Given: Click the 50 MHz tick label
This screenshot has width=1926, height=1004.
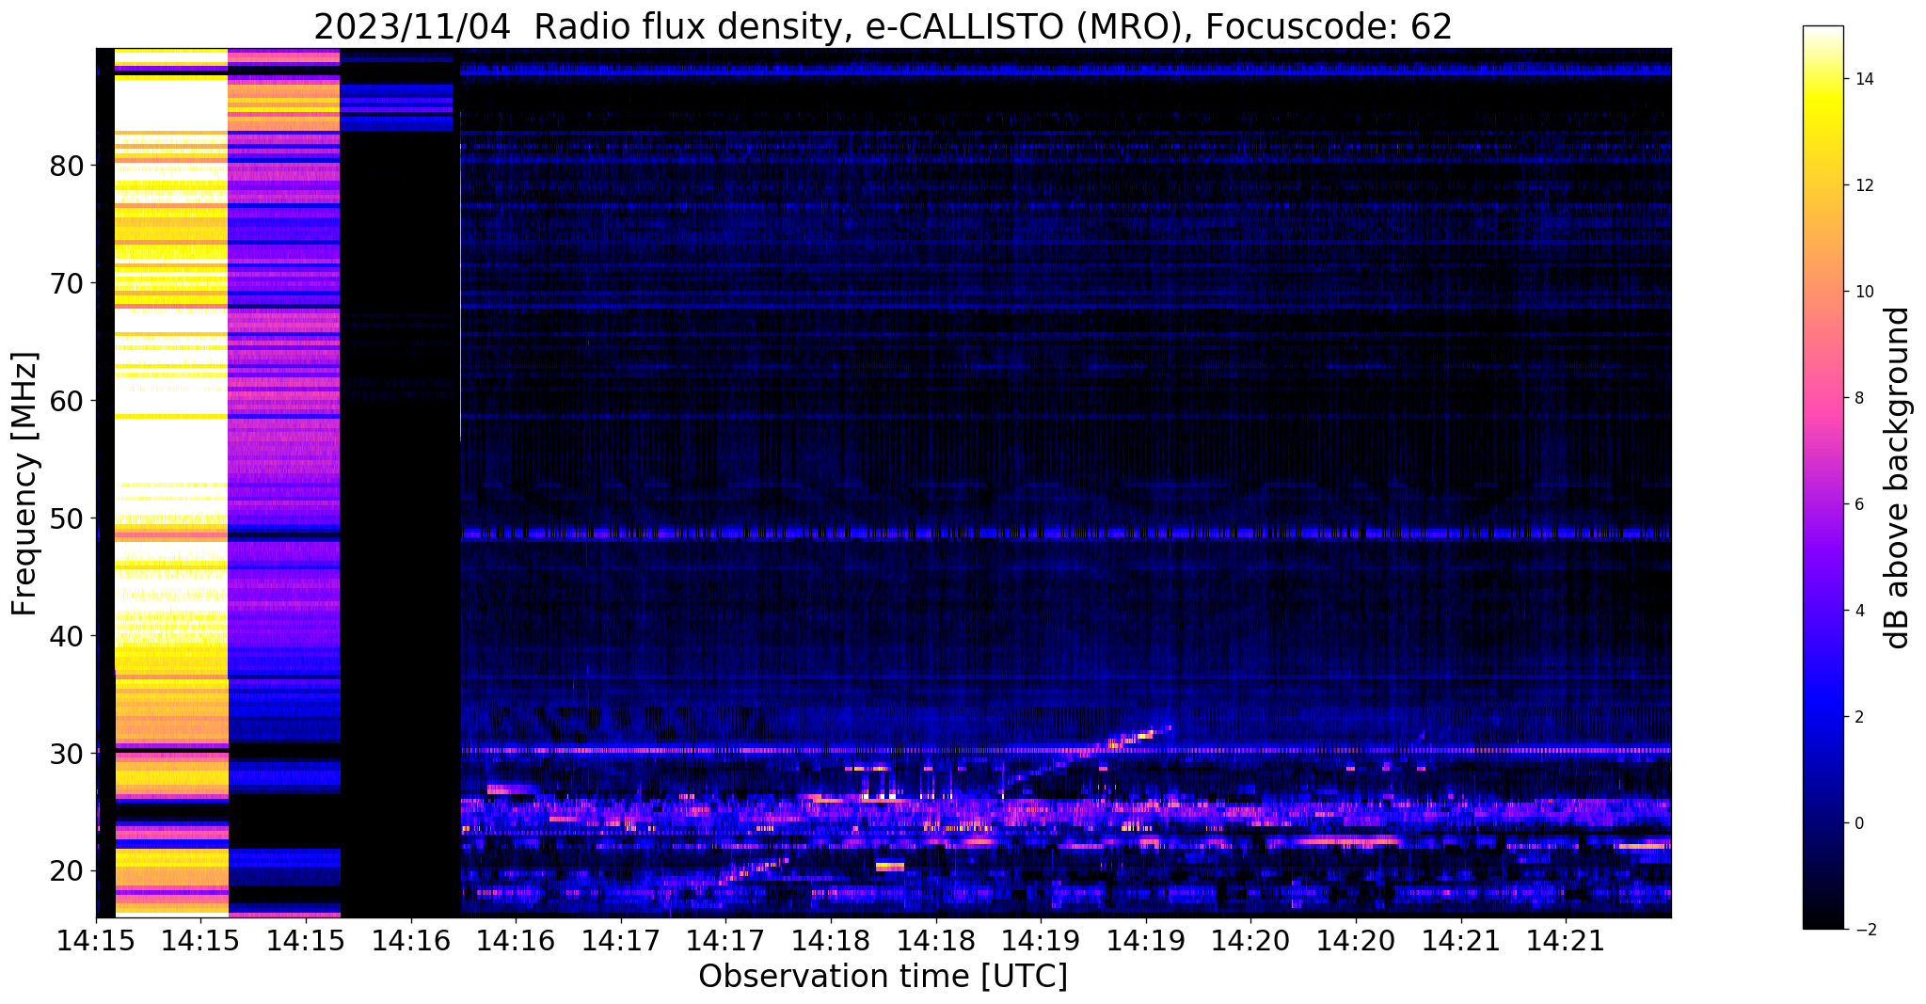Looking at the screenshot, I should pos(67,518).
